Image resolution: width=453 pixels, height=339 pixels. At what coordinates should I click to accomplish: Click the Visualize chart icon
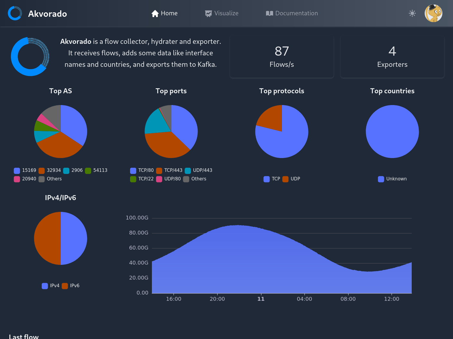[208, 14]
